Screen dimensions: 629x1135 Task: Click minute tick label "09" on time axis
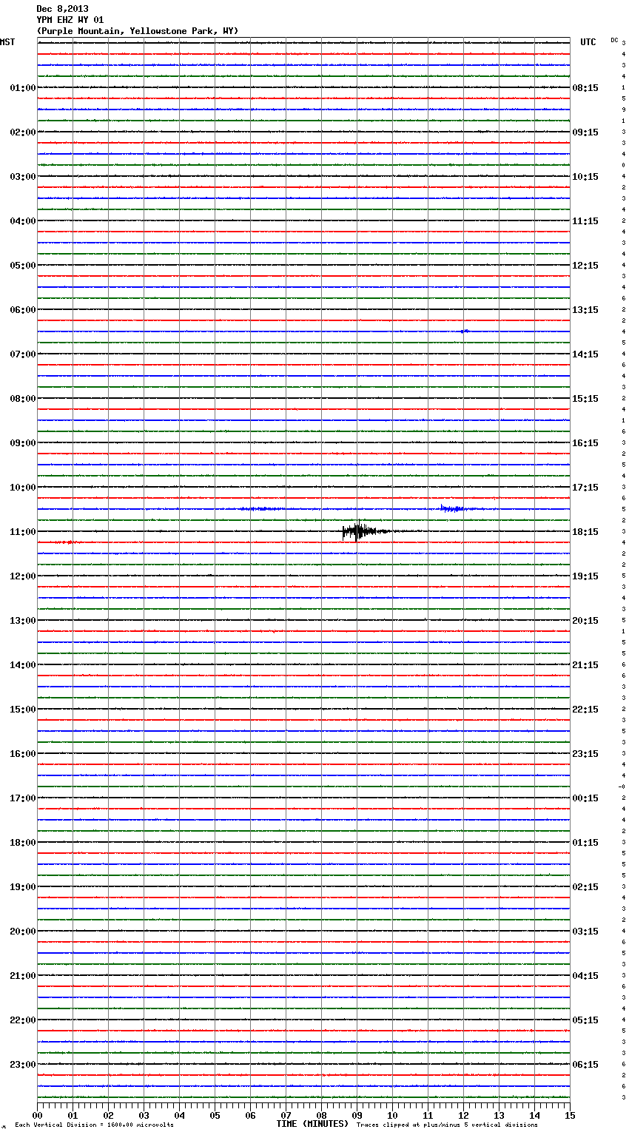(x=357, y=1115)
